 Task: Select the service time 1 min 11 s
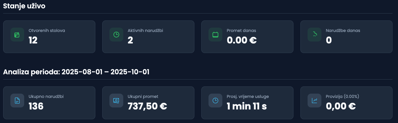tap(247, 107)
